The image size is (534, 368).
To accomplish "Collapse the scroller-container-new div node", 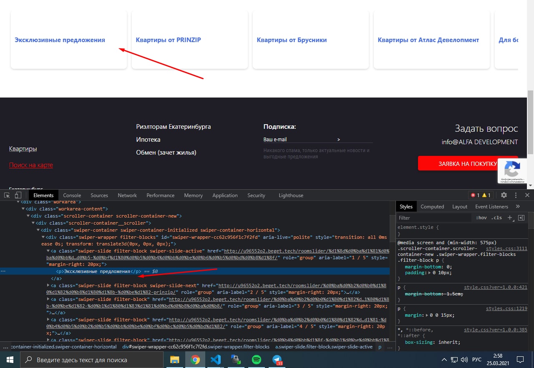I will pos(28,216).
